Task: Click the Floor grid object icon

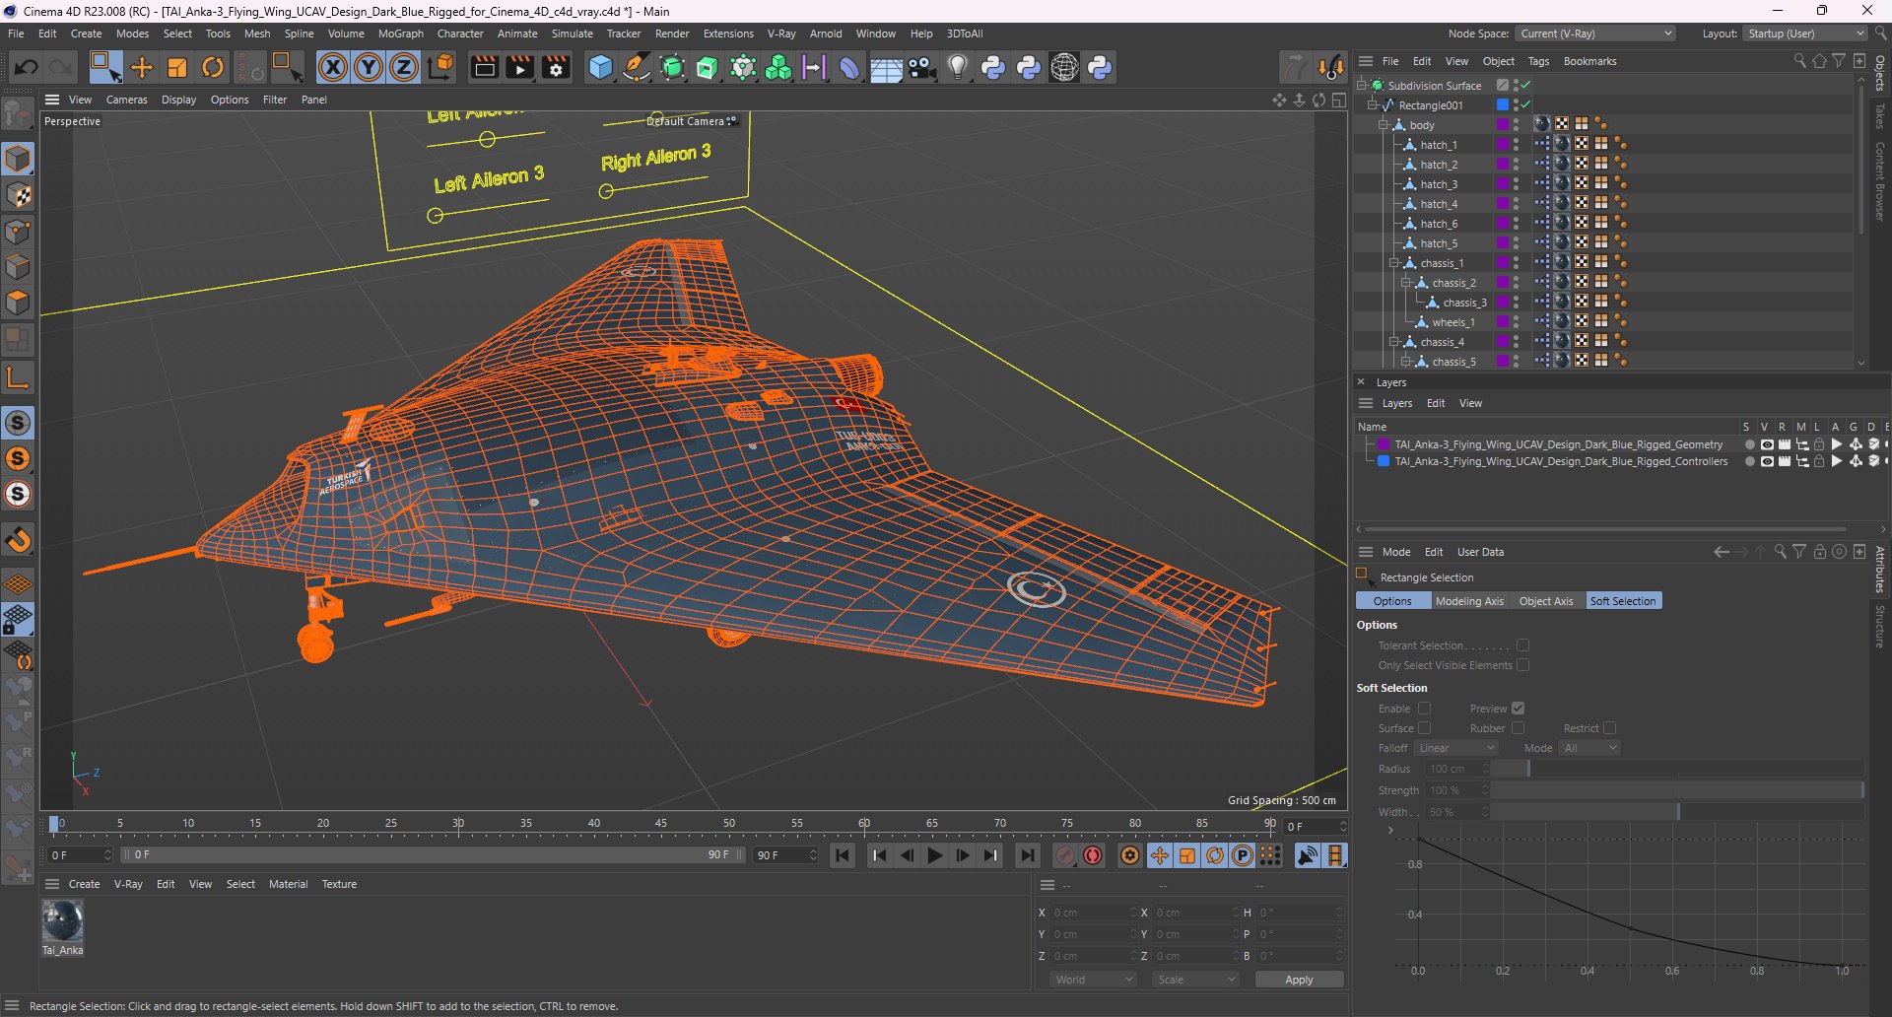Action: coord(885,67)
